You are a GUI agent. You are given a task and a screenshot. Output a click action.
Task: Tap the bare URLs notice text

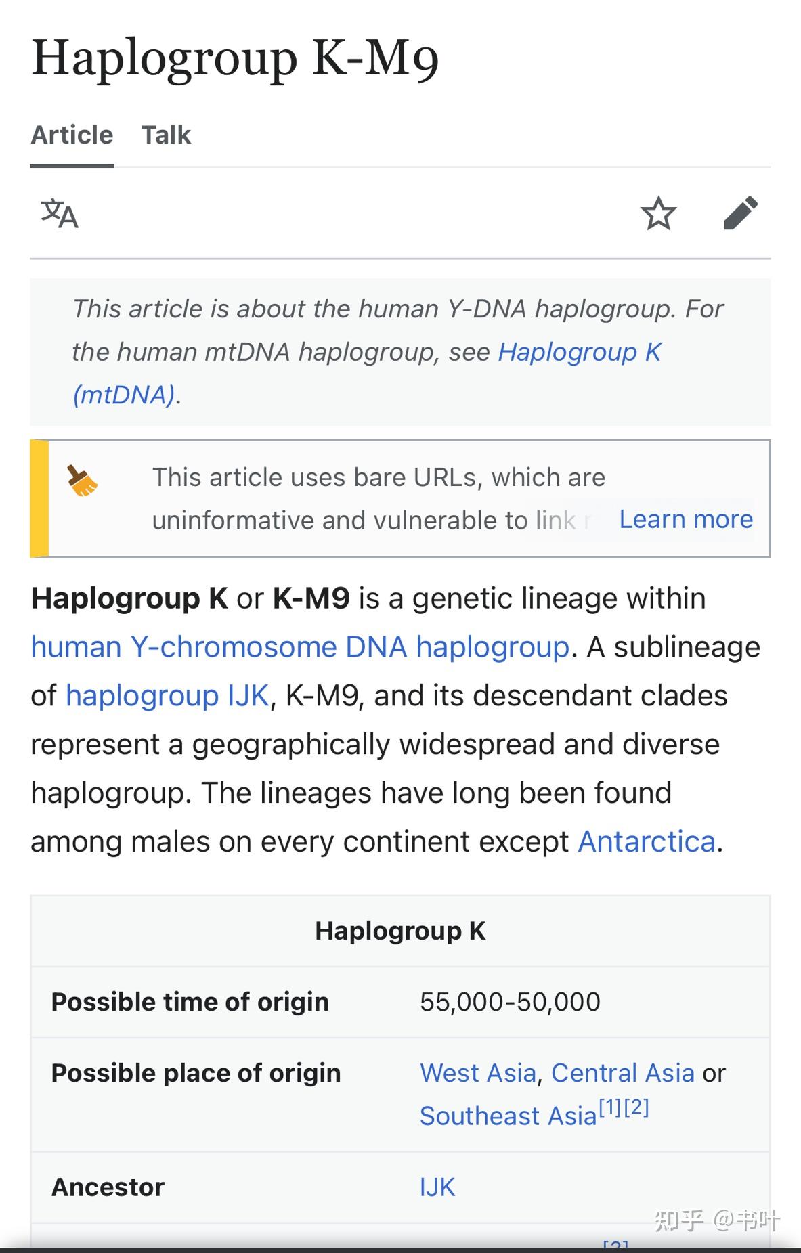click(378, 478)
